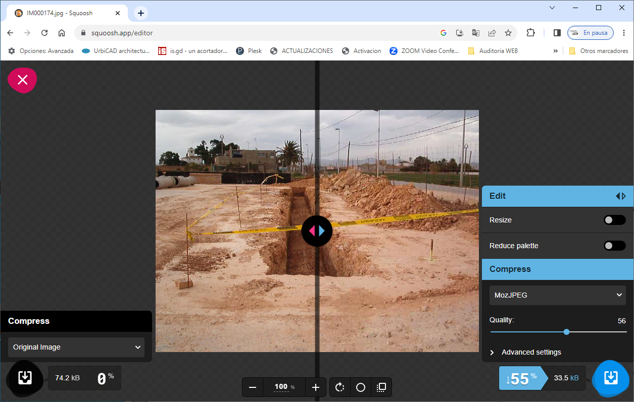Click the 74.2 kB original size text
634x402 pixels.
[67, 378]
